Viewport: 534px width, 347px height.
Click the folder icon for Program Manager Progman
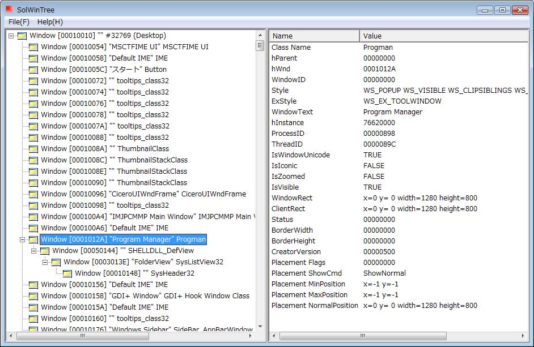33,239
